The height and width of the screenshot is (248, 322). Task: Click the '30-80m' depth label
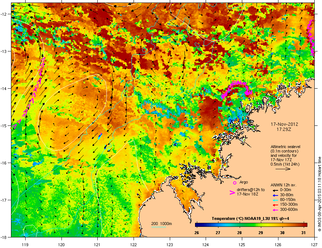point(287,195)
